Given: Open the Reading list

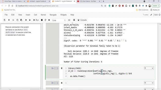Looking at the screenshot, I should (155, 10).
